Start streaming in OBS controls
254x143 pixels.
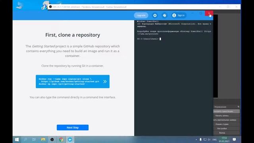[x=227, y=111]
